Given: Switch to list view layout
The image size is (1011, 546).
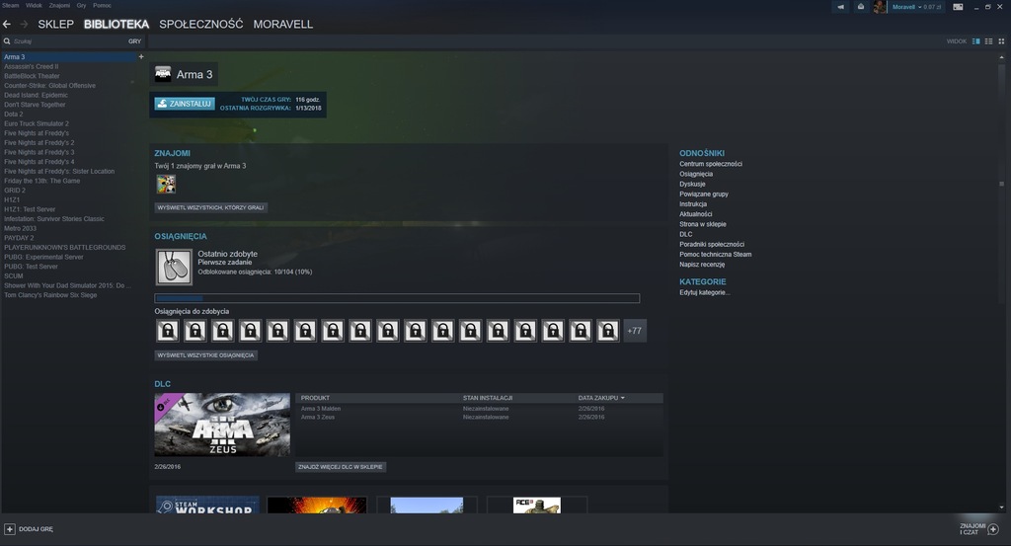Looking at the screenshot, I should [988, 41].
